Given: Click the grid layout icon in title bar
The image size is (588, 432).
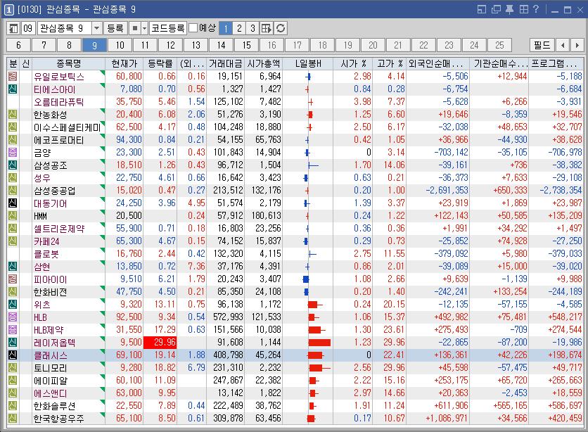Looking at the screenshot, I should [x=524, y=9].
